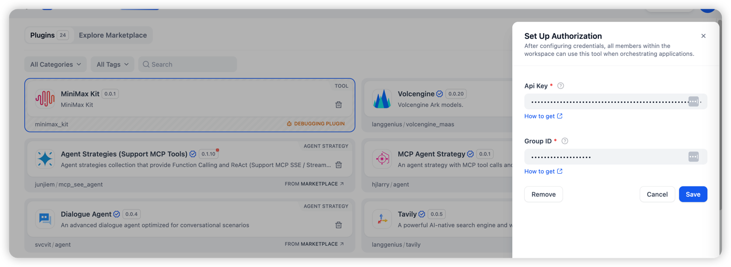Click the MiniMax Kit plugin icon
731x267 pixels.
(45, 99)
